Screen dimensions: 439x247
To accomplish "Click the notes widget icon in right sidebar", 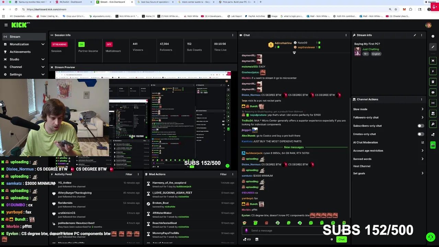I will click(x=433, y=82).
